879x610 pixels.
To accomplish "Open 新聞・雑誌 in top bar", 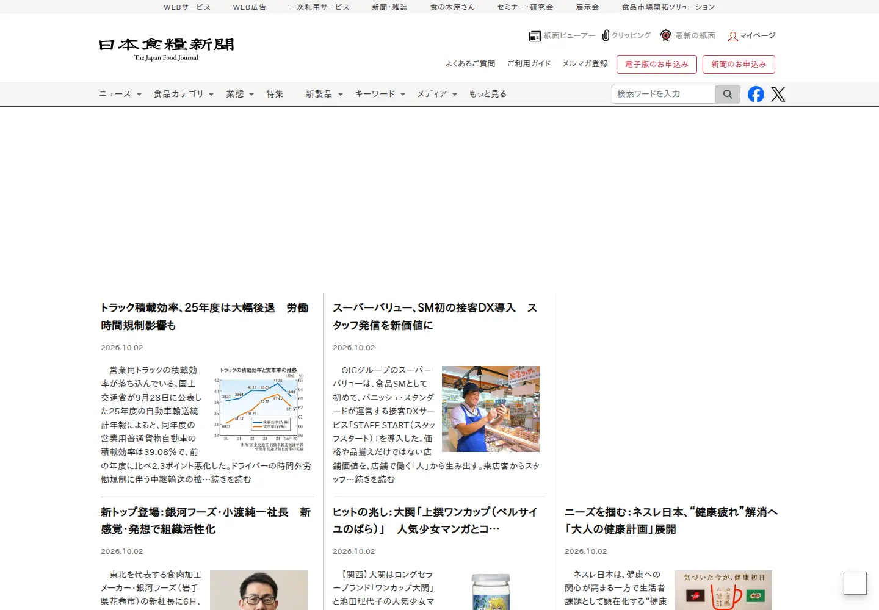I will pyautogui.click(x=389, y=7).
